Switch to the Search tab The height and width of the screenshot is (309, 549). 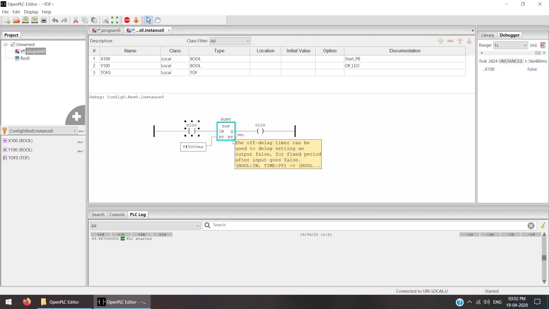[98, 214]
